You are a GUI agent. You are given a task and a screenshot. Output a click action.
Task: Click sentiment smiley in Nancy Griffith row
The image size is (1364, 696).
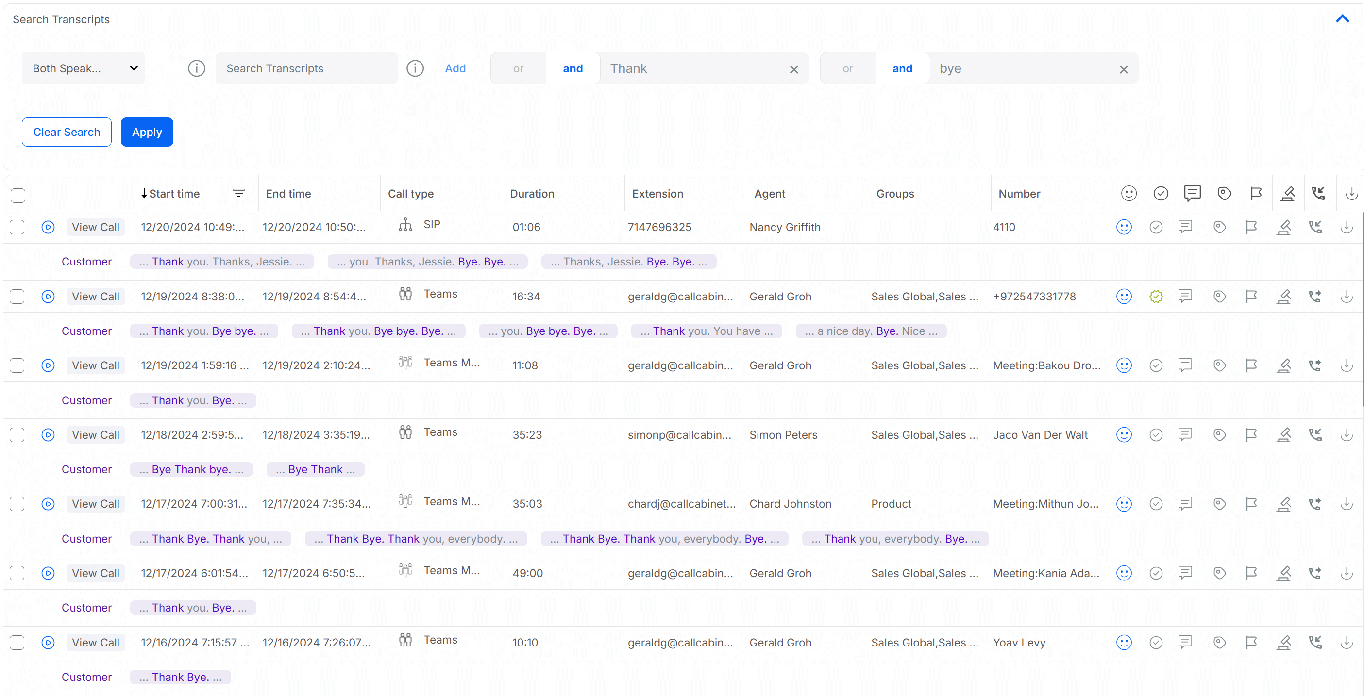(x=1124, y=227)
